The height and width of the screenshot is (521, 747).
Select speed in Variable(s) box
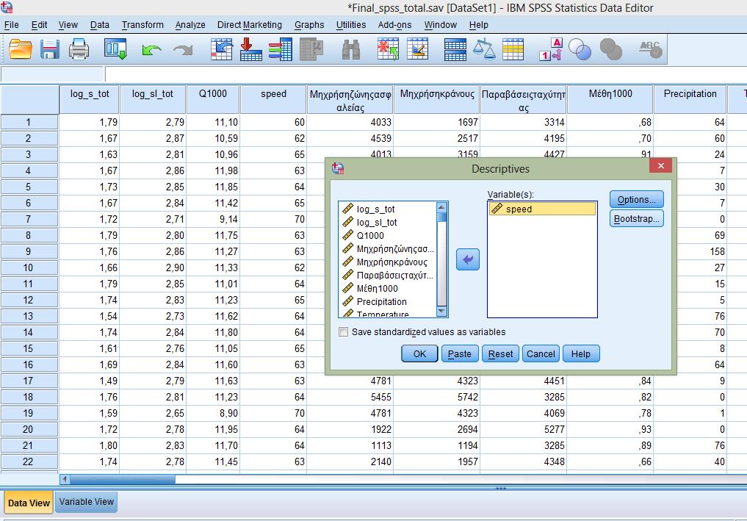point(542,209)
